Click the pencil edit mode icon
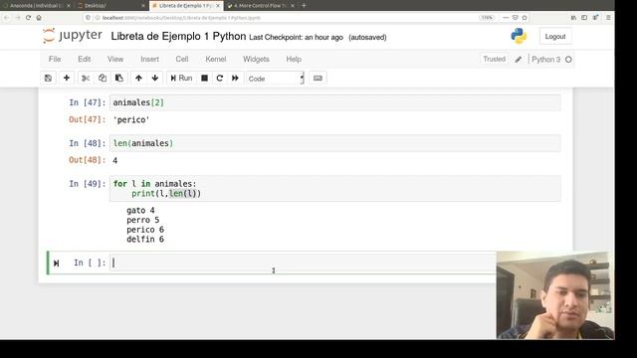 pyautogui.click(x=518, y=60)
